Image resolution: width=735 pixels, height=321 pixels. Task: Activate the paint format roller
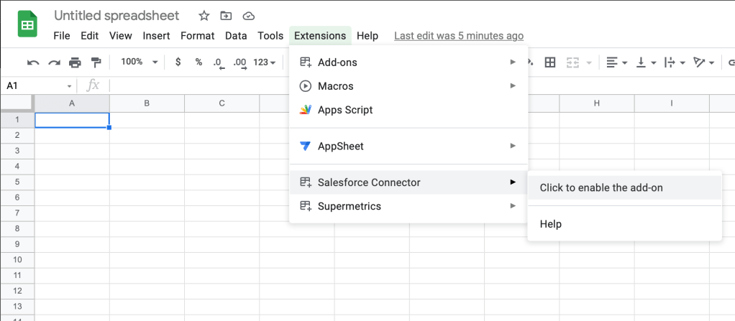coord(96,62)
